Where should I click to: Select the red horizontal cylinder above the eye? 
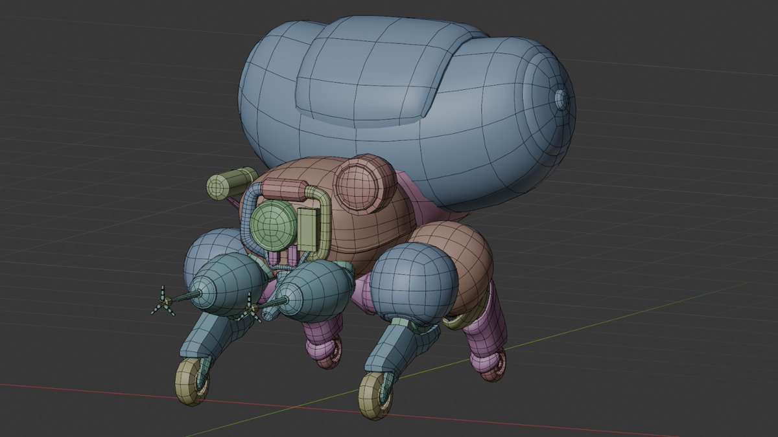click(x=284, y=190)
